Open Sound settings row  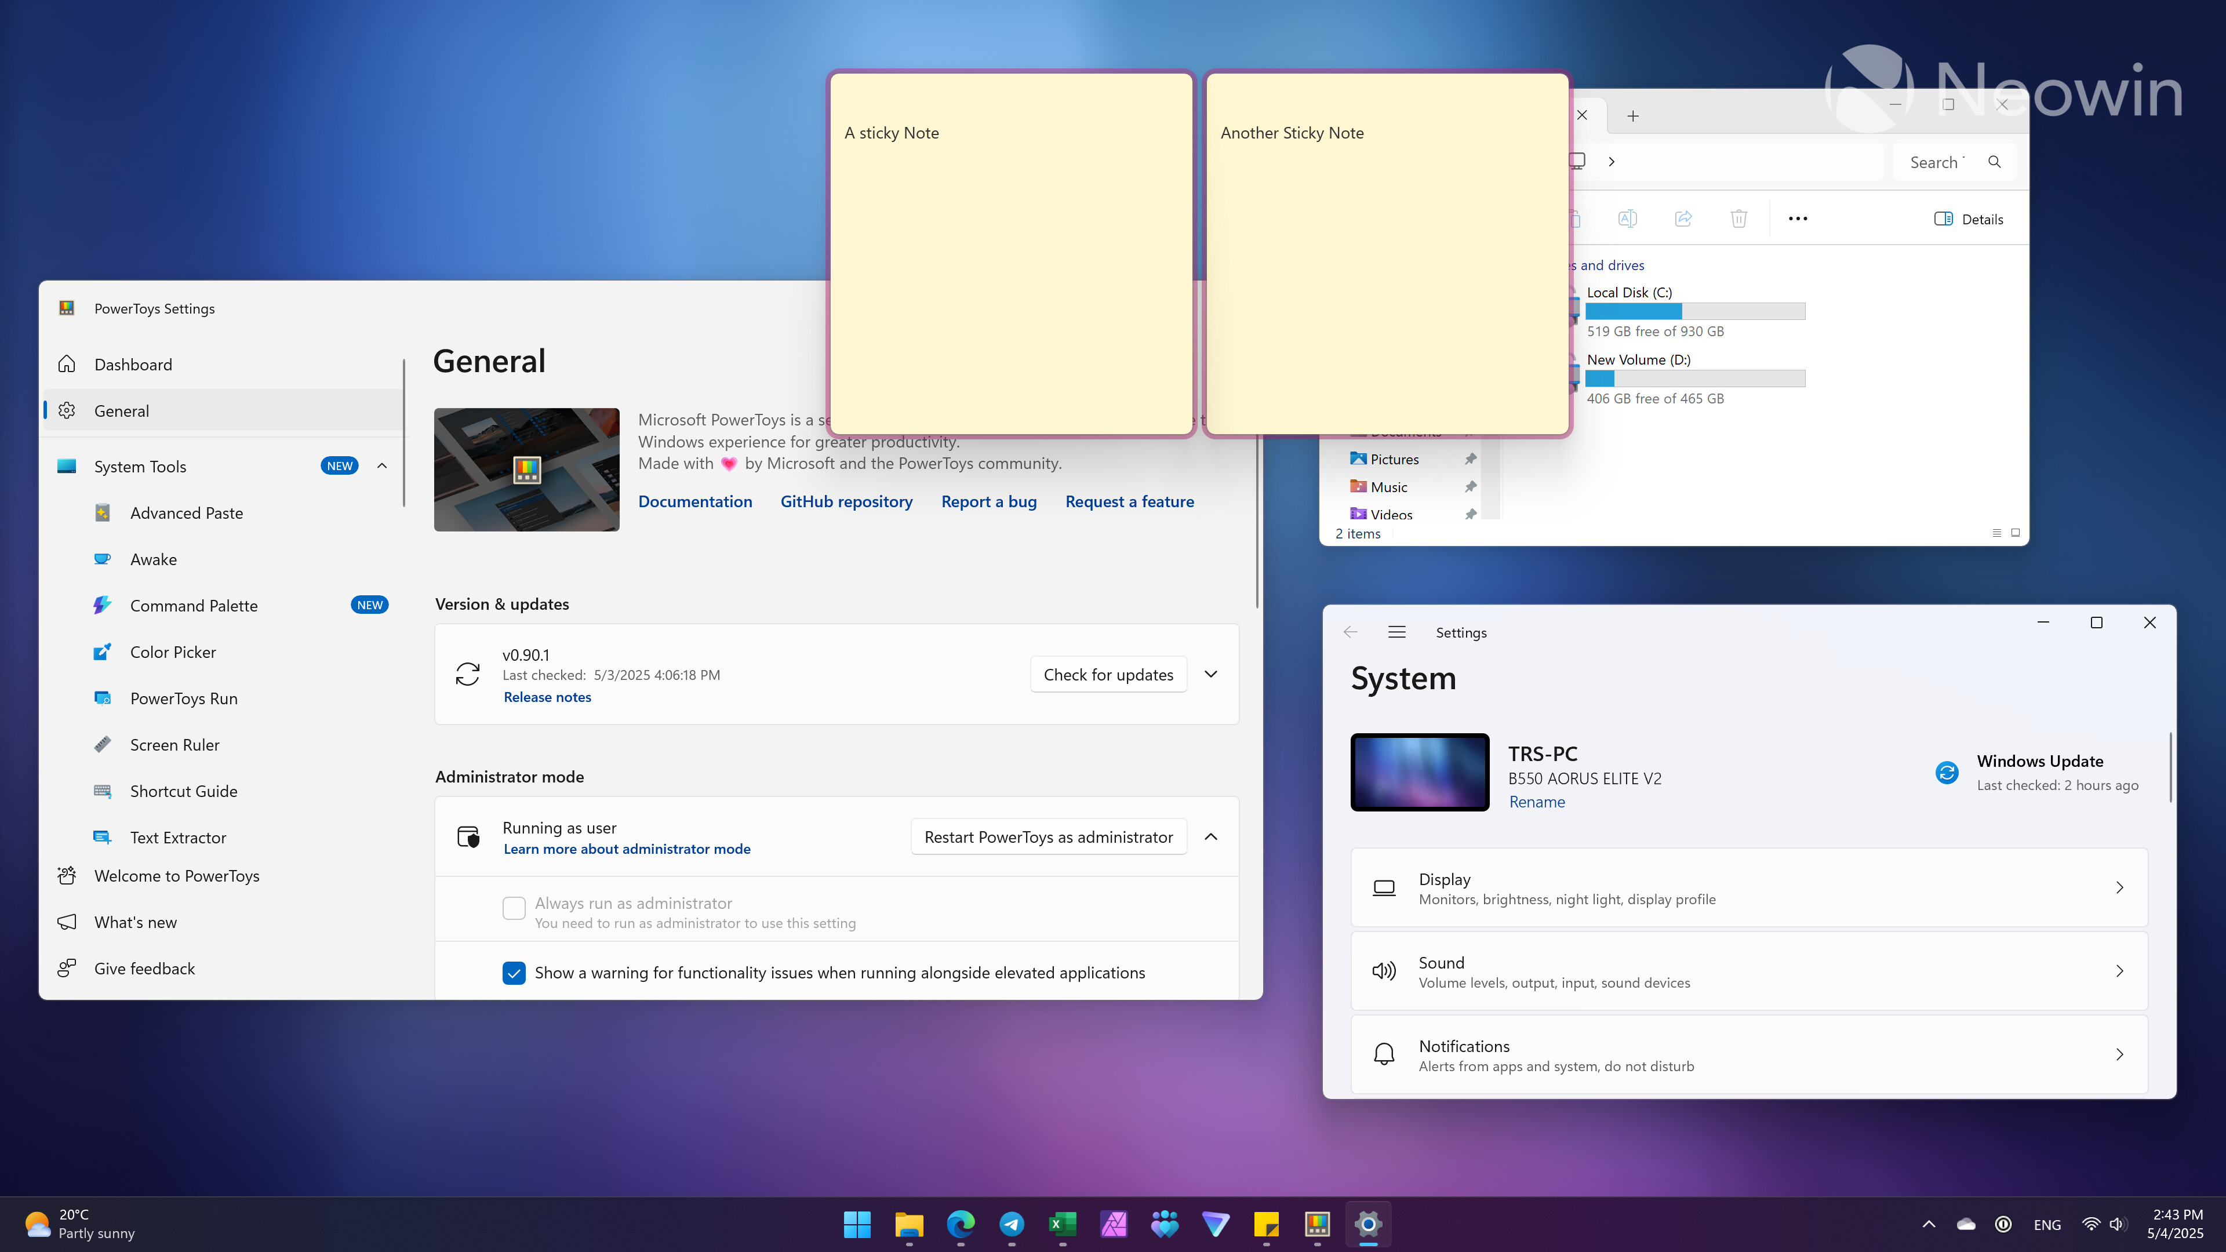tap(1749, 971)
